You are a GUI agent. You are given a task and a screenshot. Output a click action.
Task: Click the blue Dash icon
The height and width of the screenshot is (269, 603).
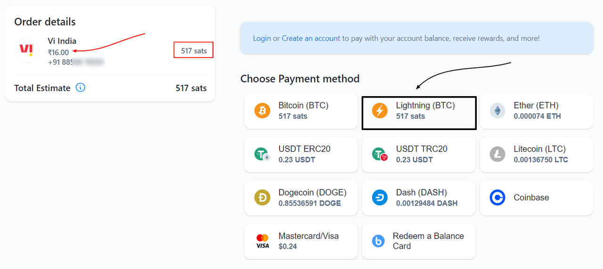tap(380, 198)
